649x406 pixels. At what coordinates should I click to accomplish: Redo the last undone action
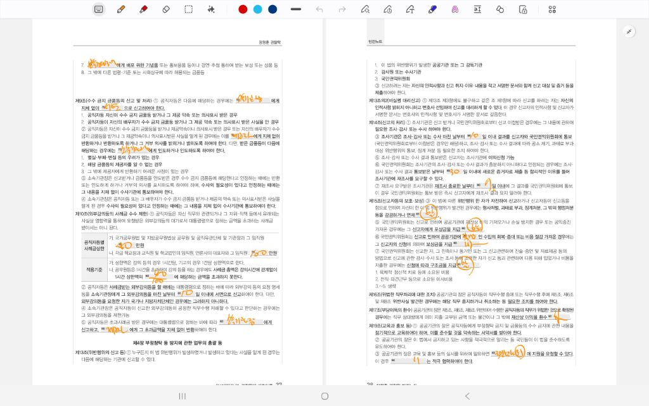342,9
